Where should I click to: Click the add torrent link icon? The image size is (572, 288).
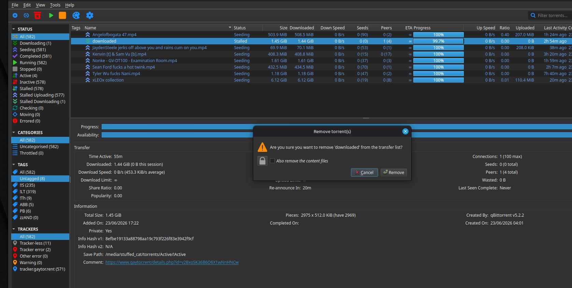(26, 15)
